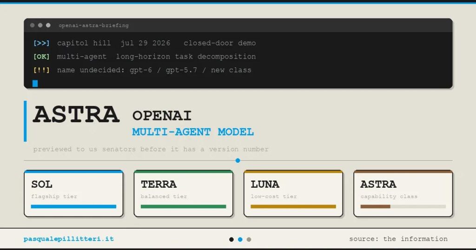Click the blue terminal cursor block

point(35,84)
